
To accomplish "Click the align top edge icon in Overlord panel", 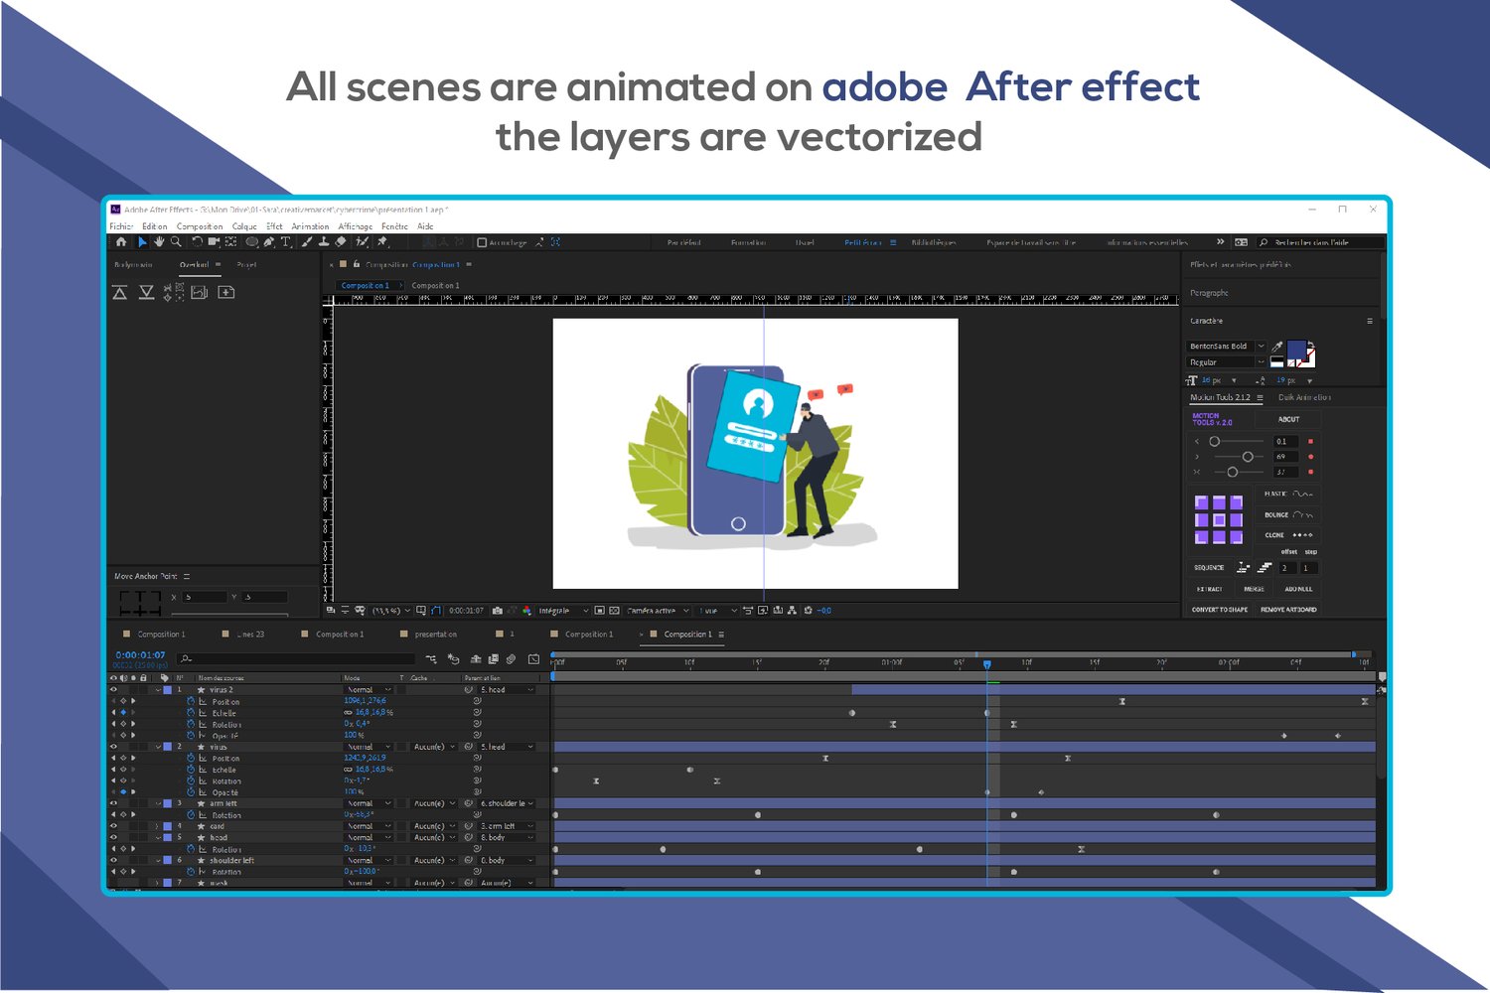I will pyautogui.click(x=120, y=292).
